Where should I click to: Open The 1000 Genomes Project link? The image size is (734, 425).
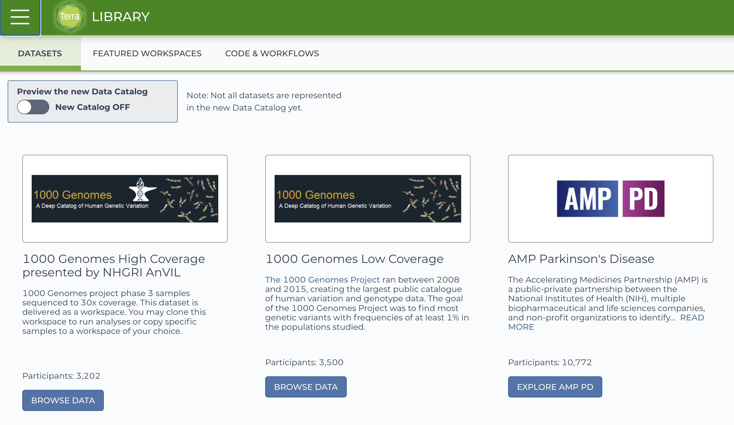pos(322,280)
